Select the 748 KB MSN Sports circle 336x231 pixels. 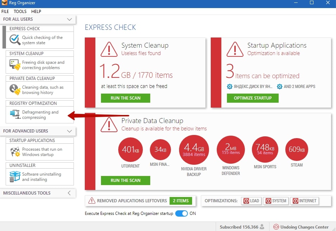(265, 149)
